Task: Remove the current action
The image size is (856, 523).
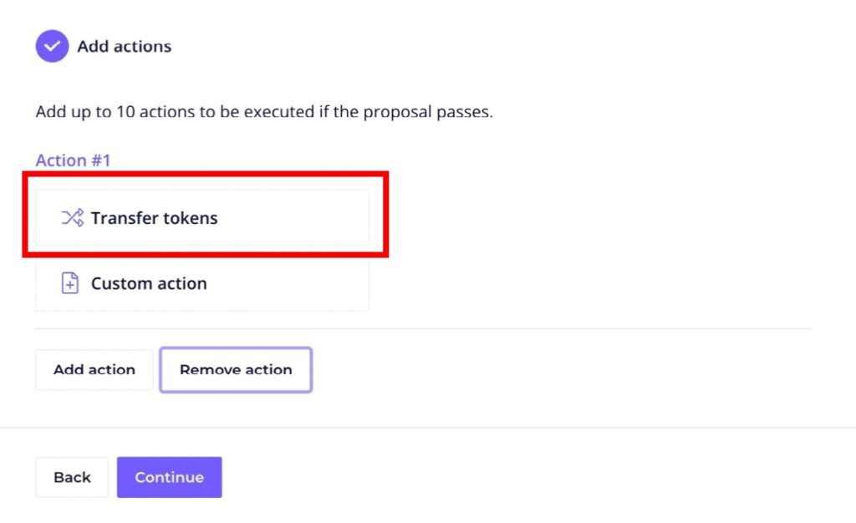Action: pyautogui.click(x=236, y=370)
